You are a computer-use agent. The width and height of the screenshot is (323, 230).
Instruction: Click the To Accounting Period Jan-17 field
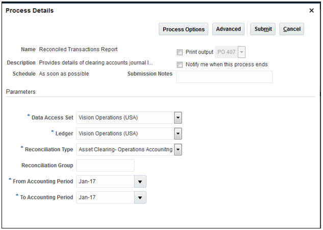click(x=105, y=197)
